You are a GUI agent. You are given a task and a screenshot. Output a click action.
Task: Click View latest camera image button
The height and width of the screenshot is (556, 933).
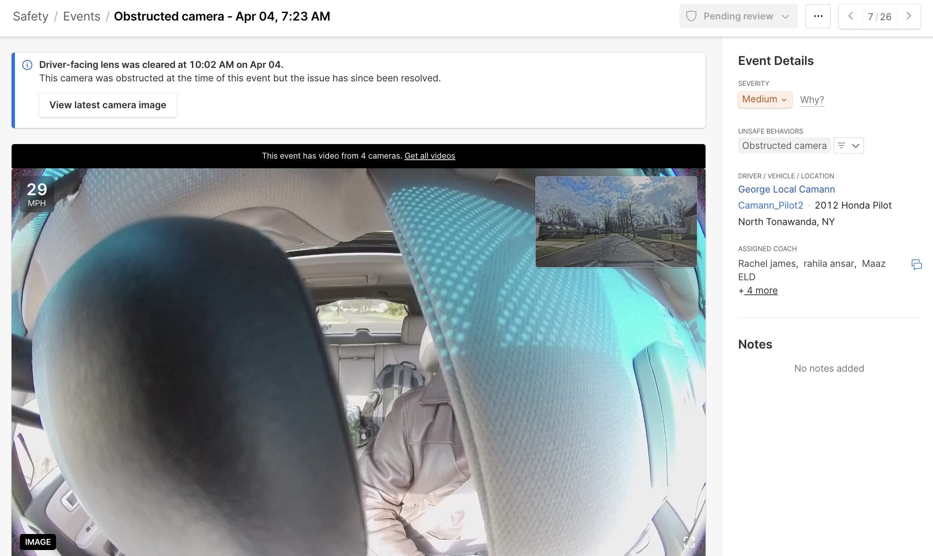108,105
